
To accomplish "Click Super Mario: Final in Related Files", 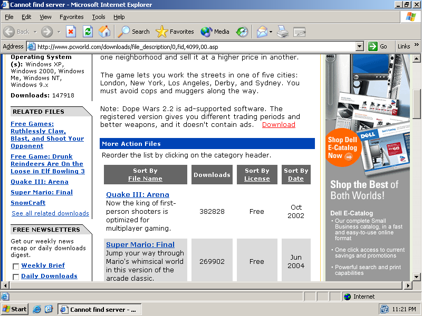I will [42, 192].
